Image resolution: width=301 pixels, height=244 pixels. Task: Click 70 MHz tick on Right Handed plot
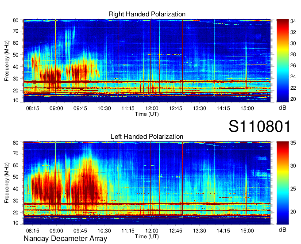(x=15, y=31)
